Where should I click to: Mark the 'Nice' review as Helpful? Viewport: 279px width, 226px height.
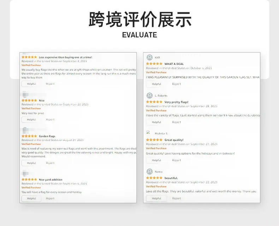click(31, 120)
